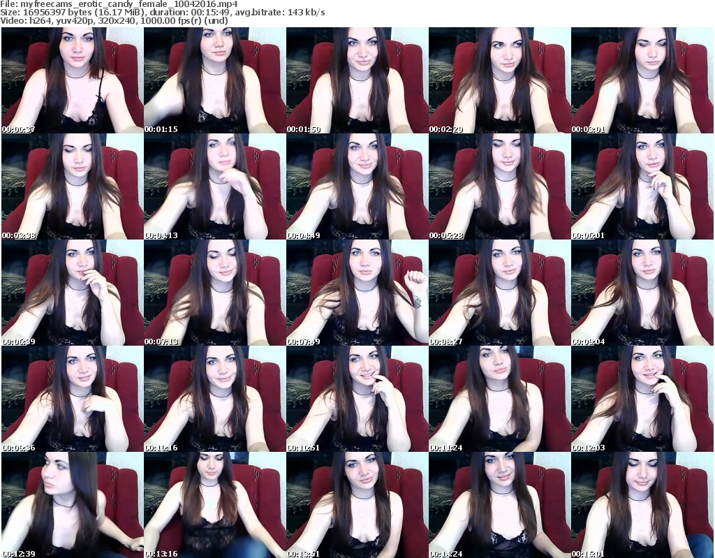The image size is (715, 558).
Task: Click the 'Video: h264, yuv420p' info line
Action: [x=114, y=20]
